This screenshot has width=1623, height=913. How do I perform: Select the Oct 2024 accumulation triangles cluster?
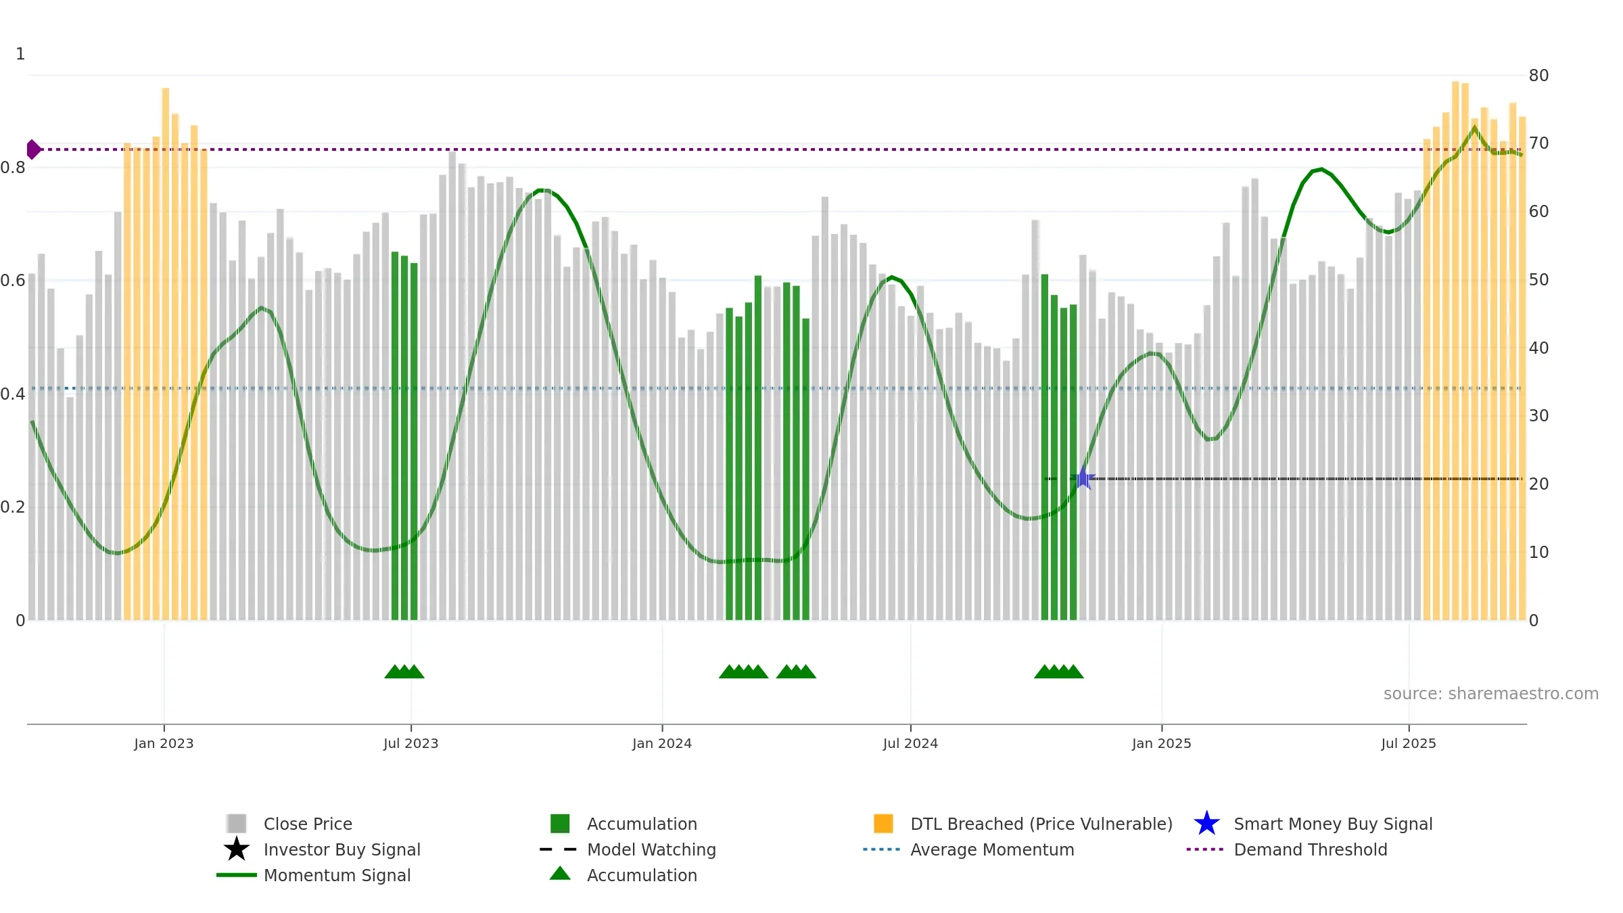(1058, 672)
